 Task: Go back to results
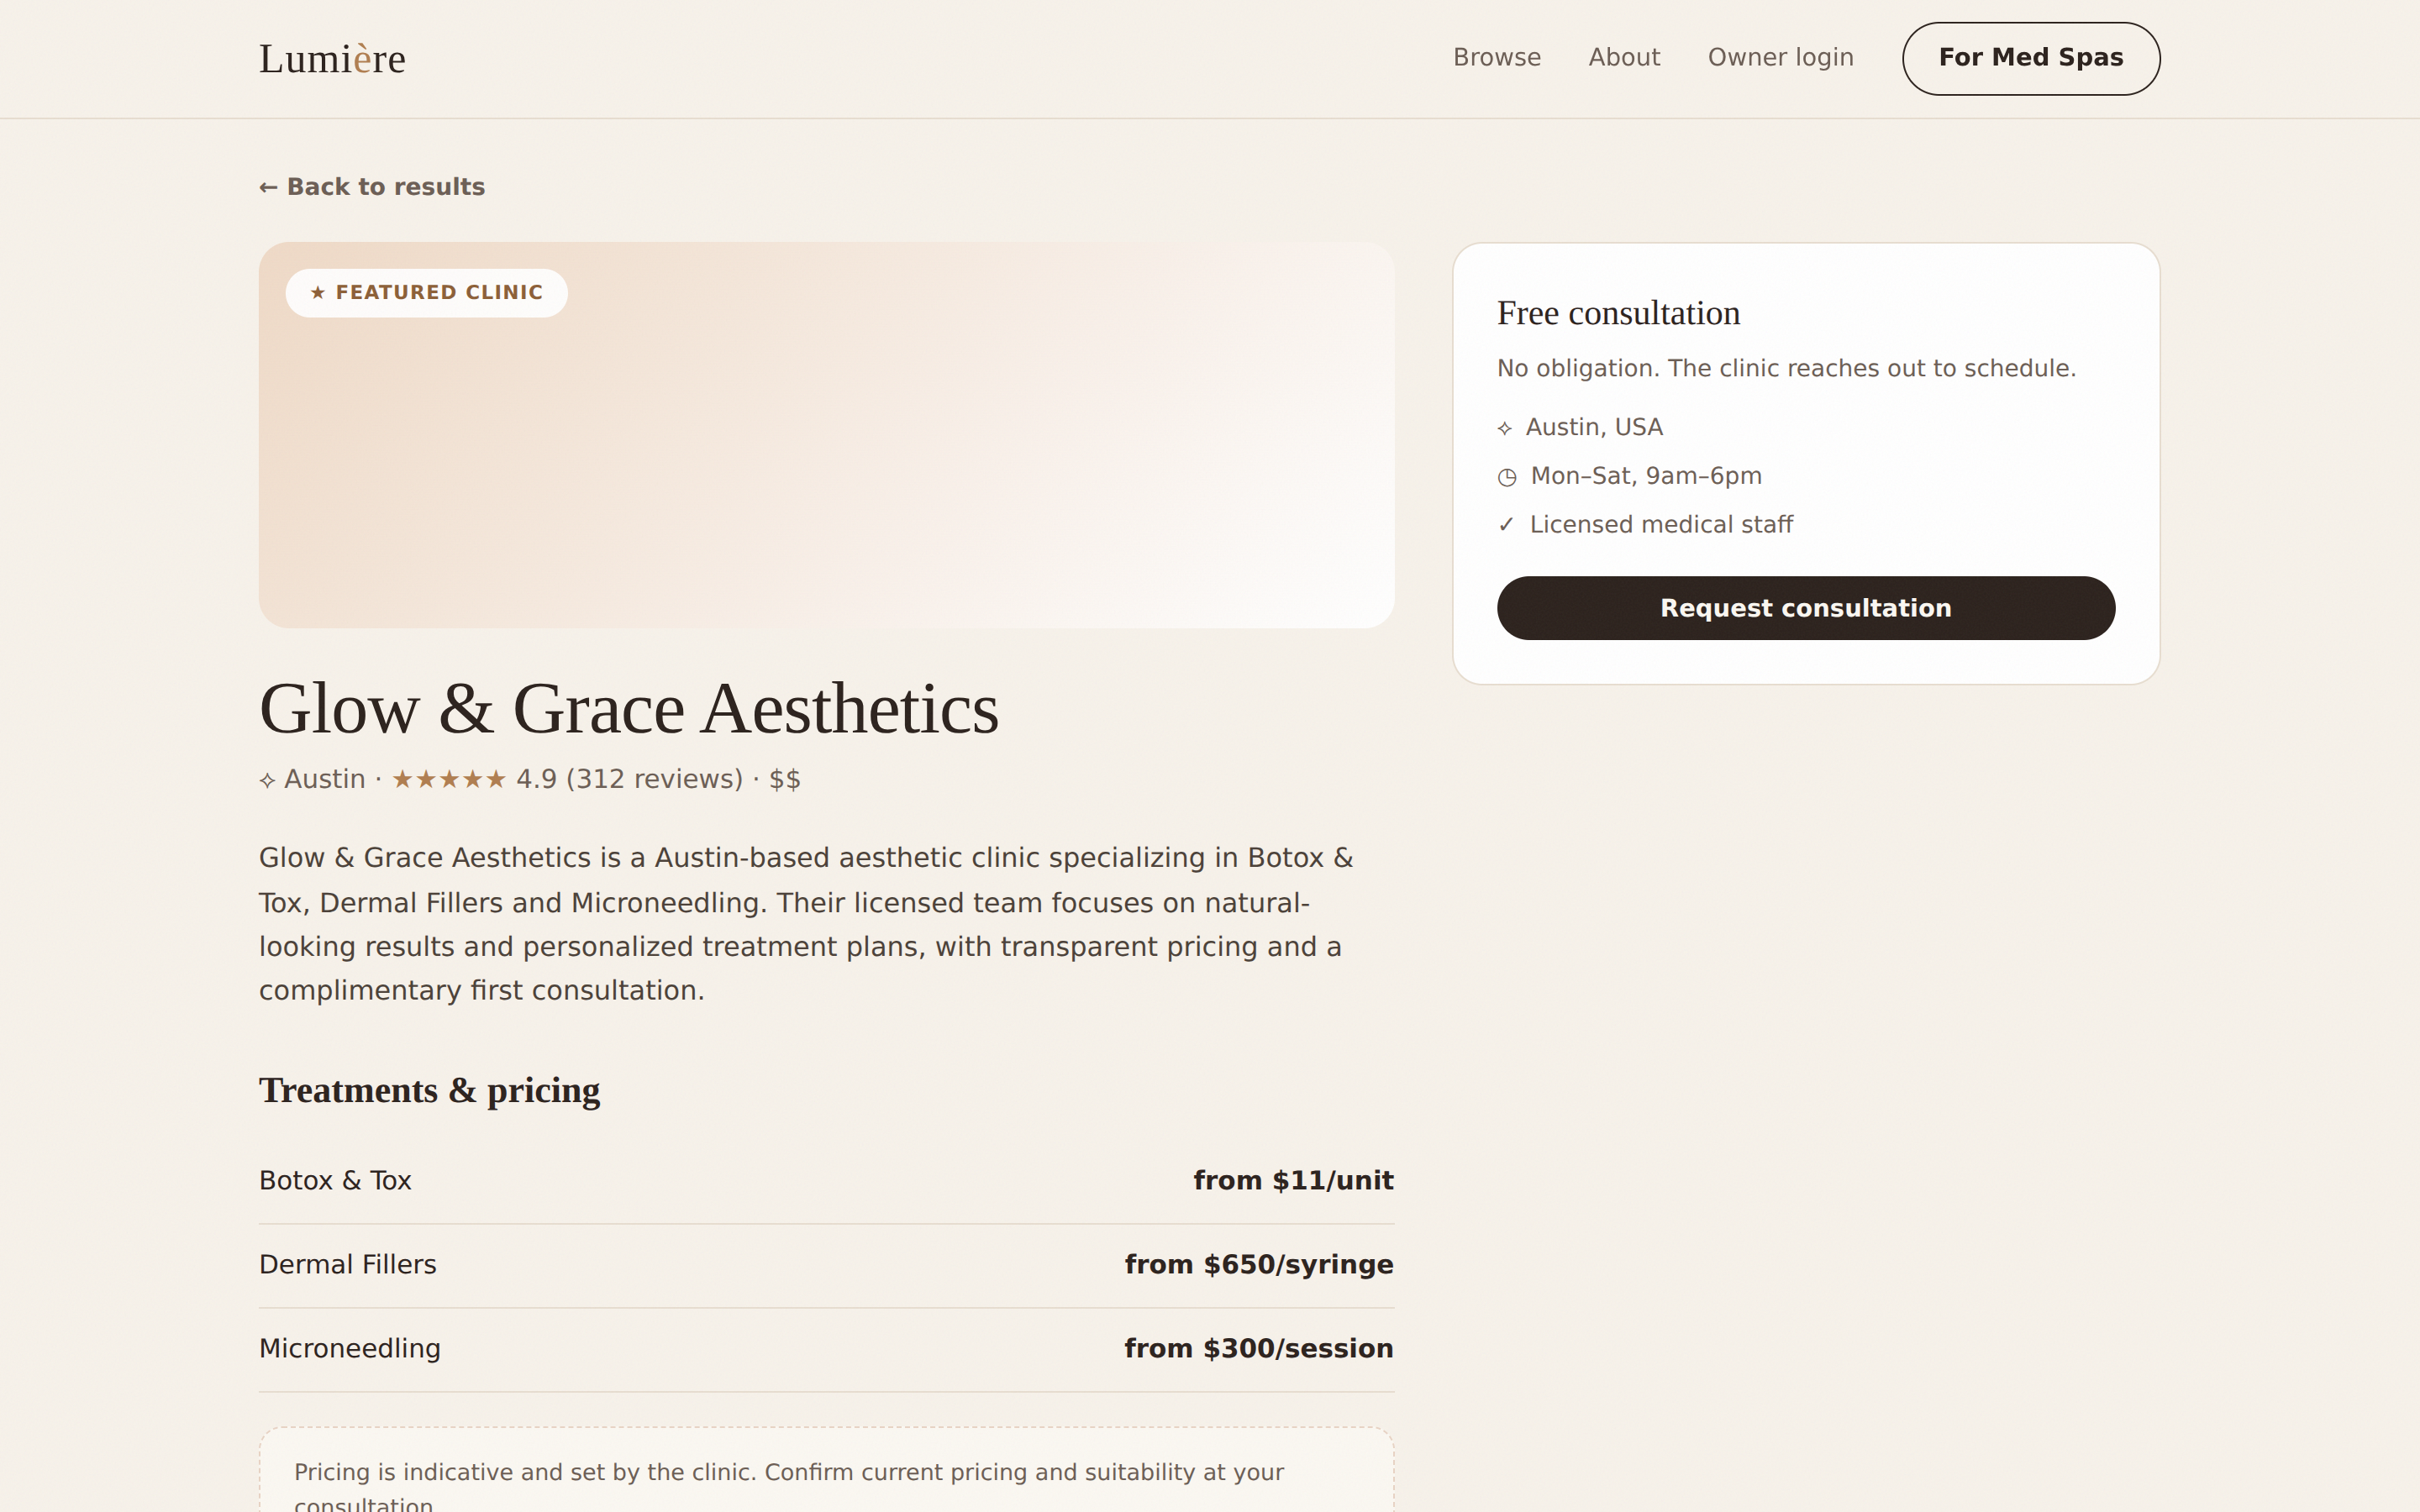372,187
